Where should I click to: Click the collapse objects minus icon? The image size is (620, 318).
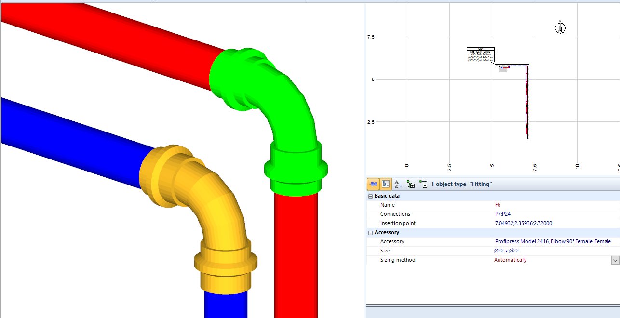point(425,184)
